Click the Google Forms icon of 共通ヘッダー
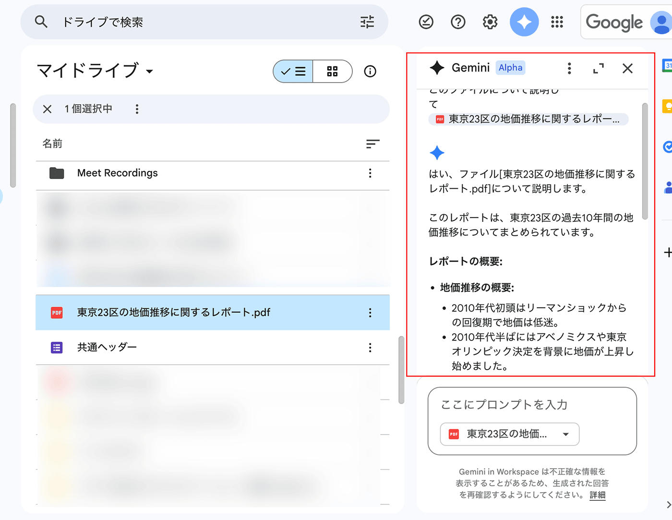Viewport: 672px width, 520px height. (x=57, y=347)
